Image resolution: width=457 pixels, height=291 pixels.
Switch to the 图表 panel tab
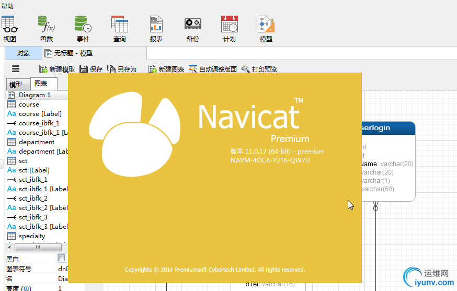click(44, 84)
